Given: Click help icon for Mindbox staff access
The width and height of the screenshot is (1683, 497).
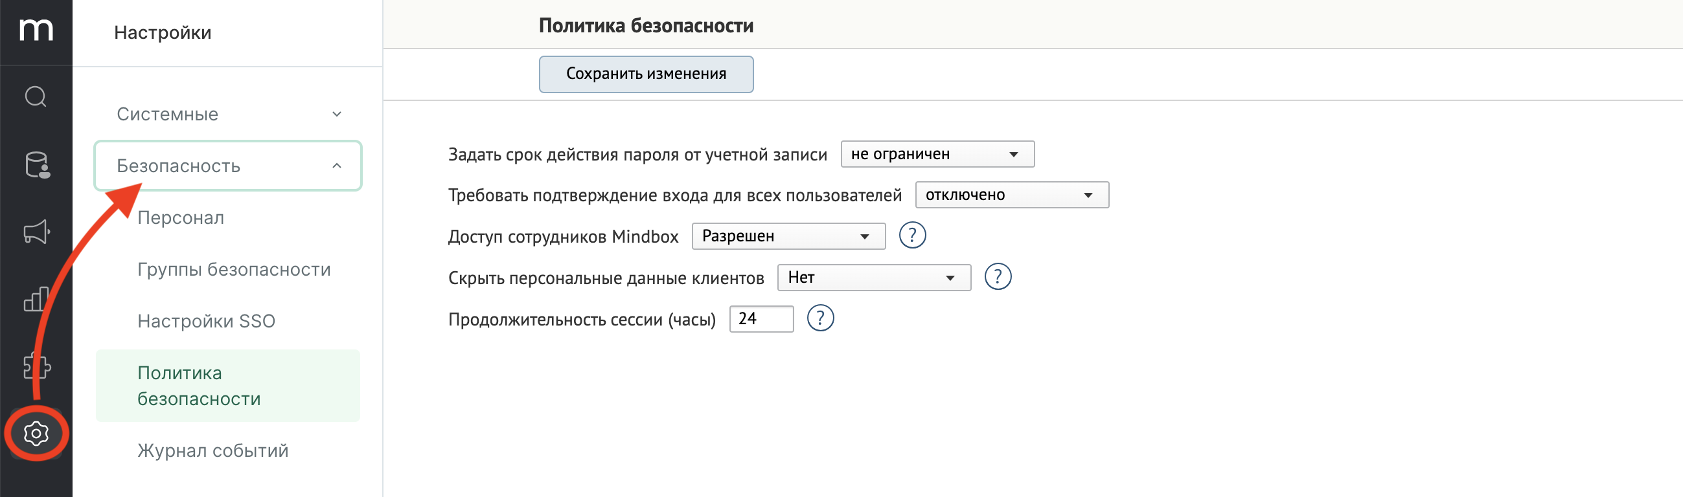Looking at the screenshot, I should 912,235.
